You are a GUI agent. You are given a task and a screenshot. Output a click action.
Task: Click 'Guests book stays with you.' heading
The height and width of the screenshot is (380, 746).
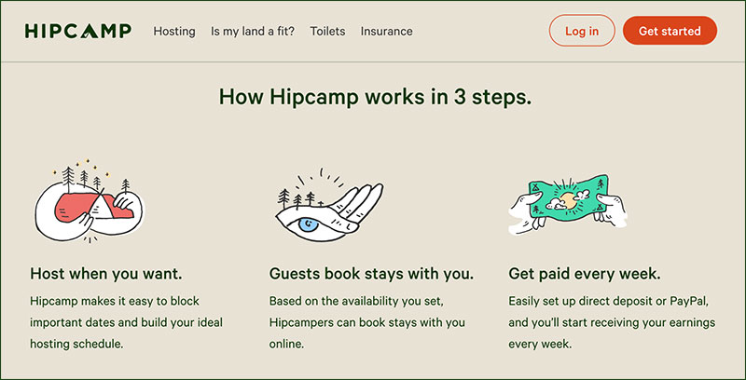coord(371,274)
